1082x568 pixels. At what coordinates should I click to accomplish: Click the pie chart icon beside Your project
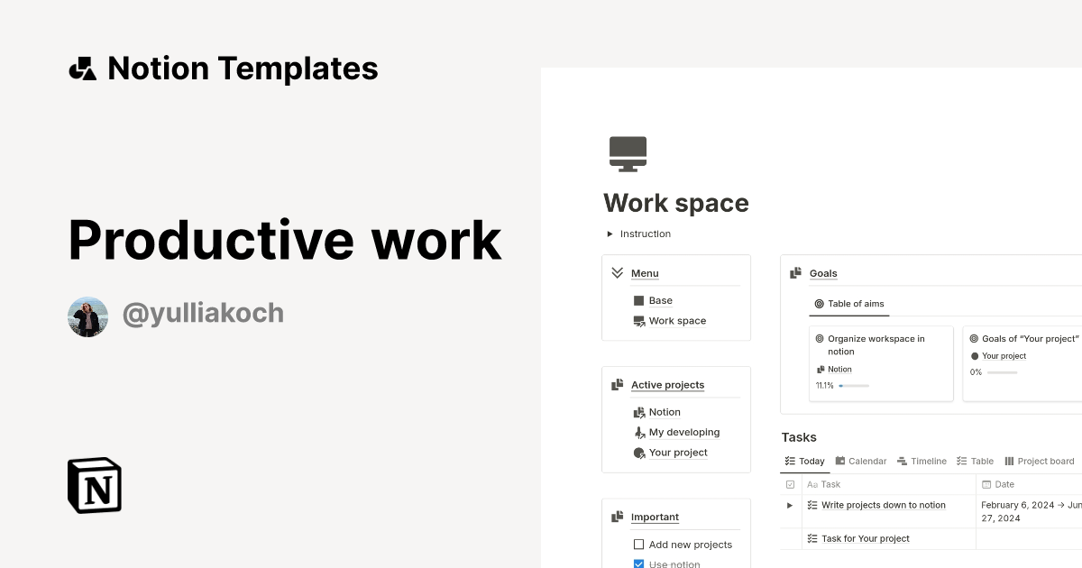coord(638,452)
